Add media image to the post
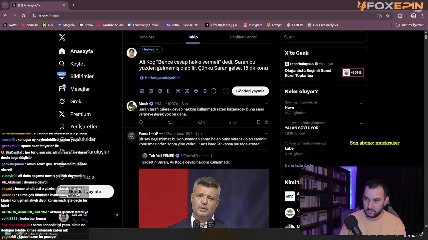The image size is (428, 240). coord(142,91)
